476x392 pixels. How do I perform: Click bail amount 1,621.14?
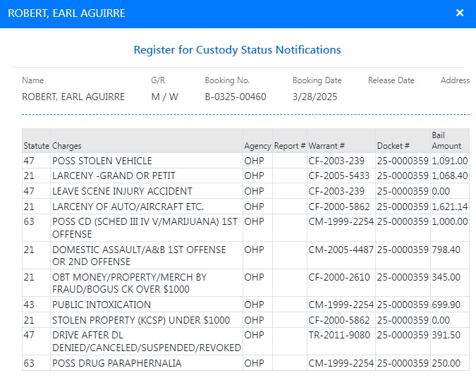450,207
